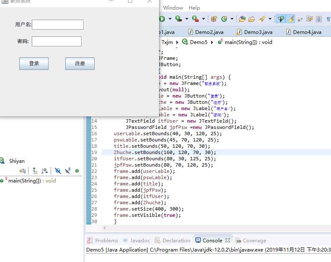Viewport: 331px width, 262px height.
Task: Click code line 15 JPasswordField jpfPsw
Action: click(x=190, y=127)
